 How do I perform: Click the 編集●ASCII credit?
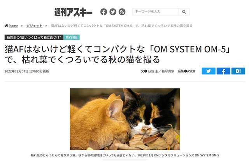pos(186,71)
